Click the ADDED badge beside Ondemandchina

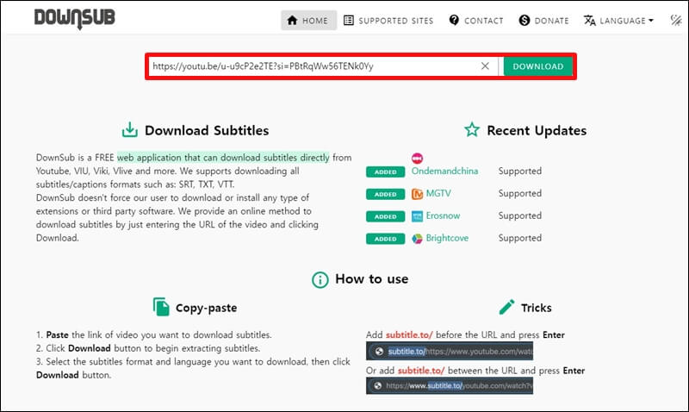click(x=385, y=172)
